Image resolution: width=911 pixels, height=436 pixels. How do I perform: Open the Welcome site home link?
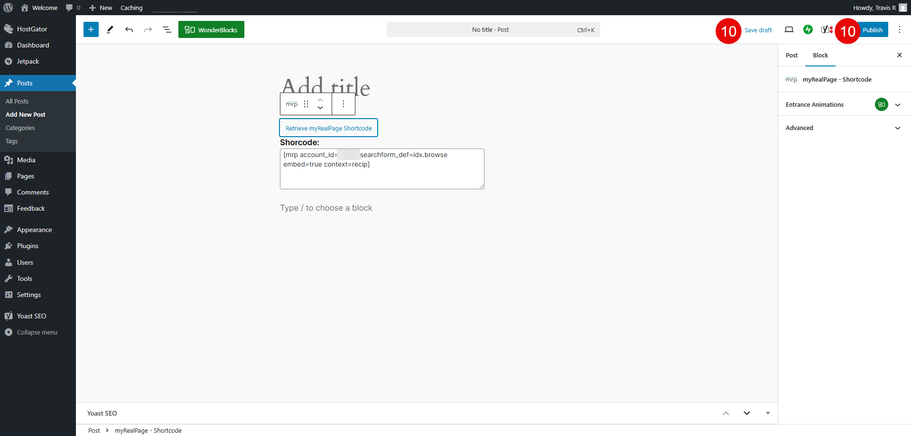click(x=39, y=8)
